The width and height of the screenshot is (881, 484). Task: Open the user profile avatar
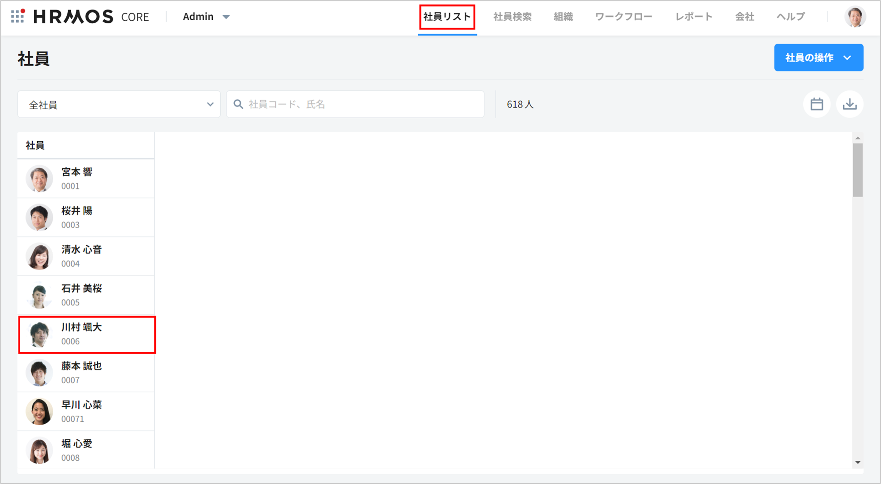click(x=855, y=17)
